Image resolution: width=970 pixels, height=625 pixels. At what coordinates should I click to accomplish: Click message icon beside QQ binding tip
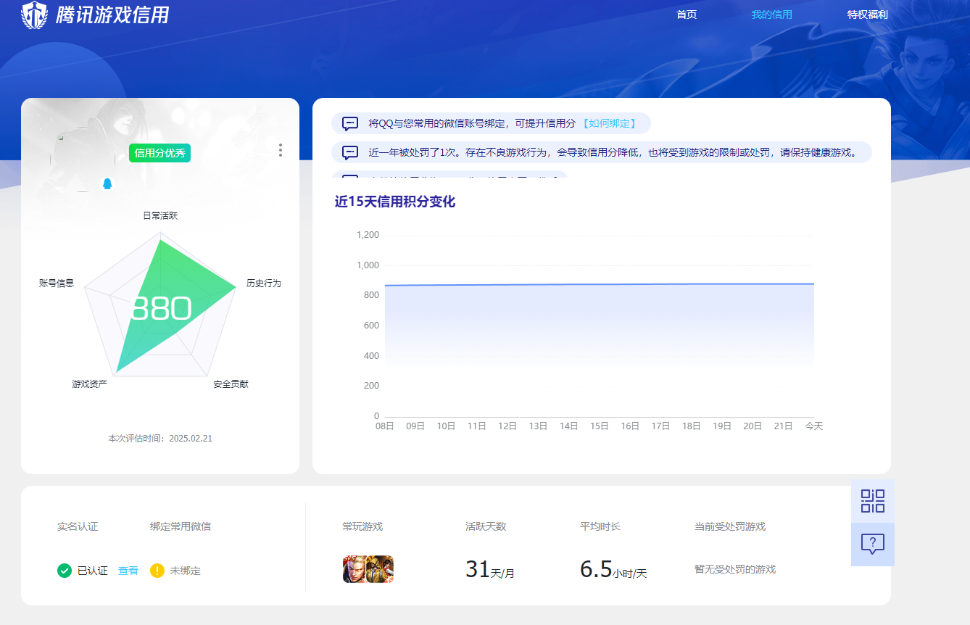pos(350,123)
